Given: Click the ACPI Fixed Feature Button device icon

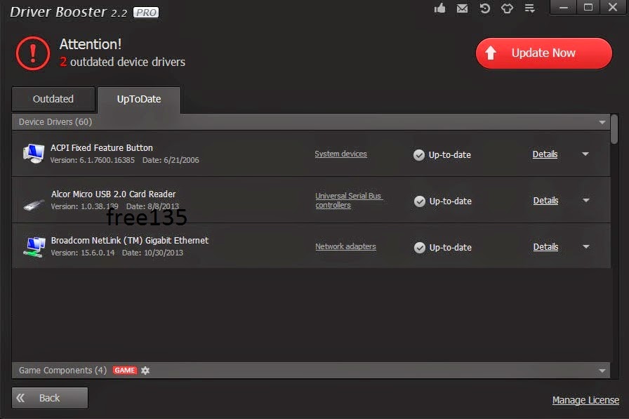Looking at the screenshot, I should (x=34, y=154).
